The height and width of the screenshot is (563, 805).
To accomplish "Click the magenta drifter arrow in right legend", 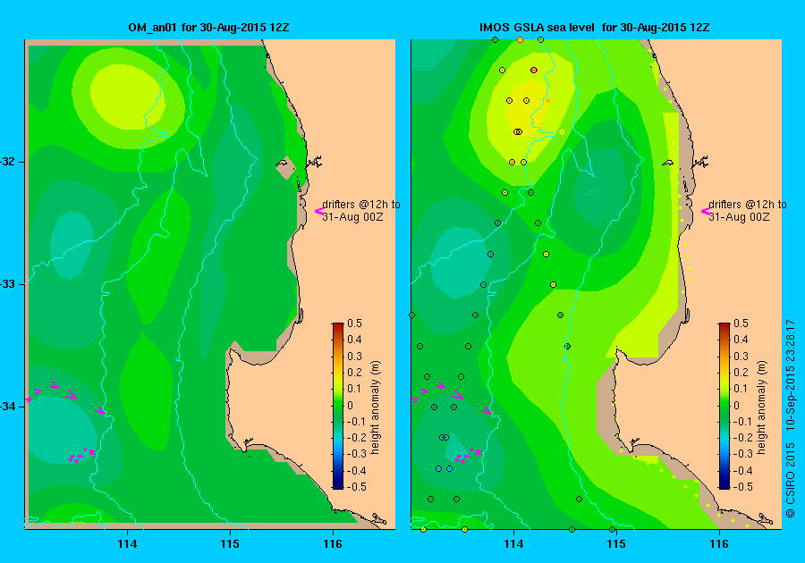I will point(706,211).
